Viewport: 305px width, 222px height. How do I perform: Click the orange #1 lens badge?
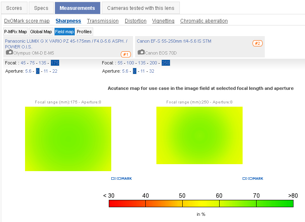coord(125,54)
